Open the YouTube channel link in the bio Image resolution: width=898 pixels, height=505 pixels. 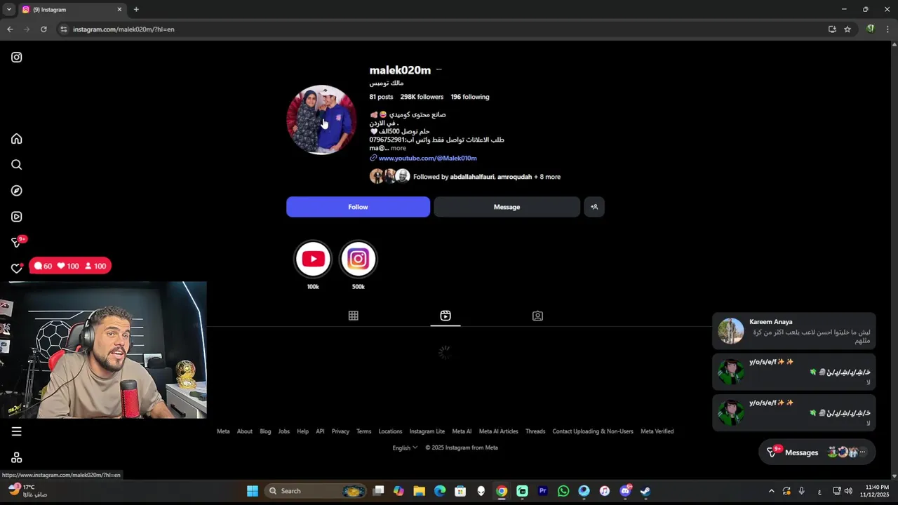click(x=427, y=159)
